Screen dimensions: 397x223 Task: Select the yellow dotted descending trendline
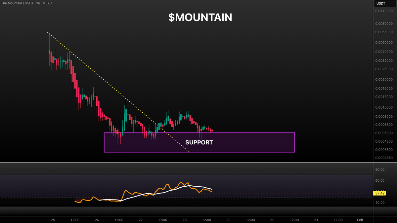(x=118, y=92)
